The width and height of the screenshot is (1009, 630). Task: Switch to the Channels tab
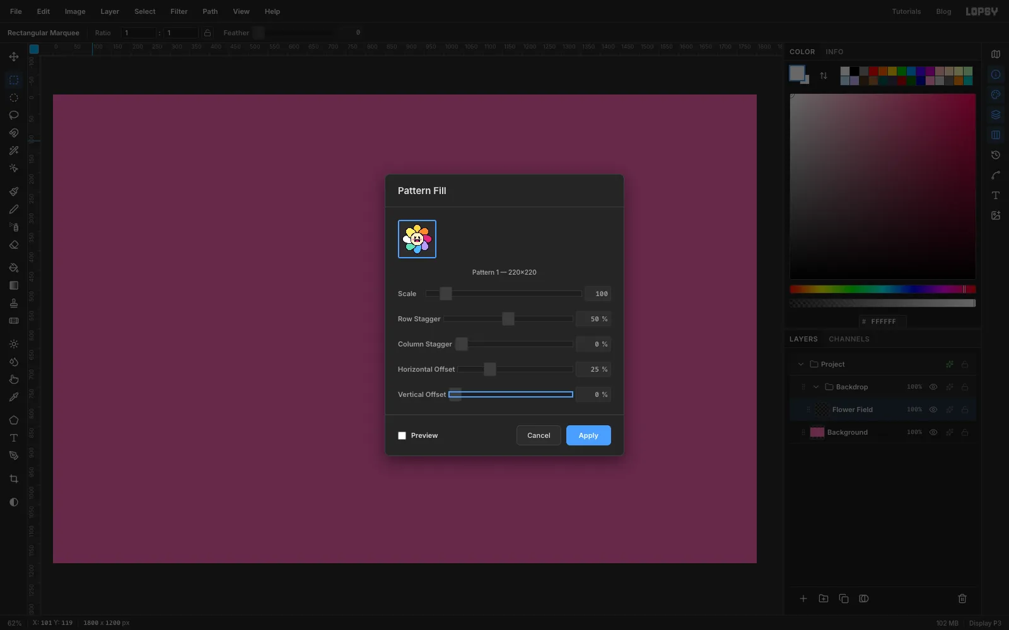[849, 339]
